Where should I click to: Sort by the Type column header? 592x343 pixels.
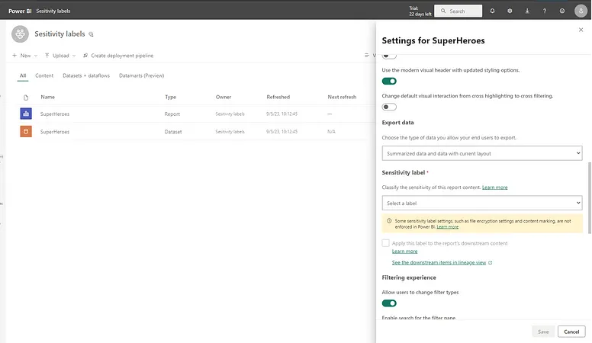point(170,97)
